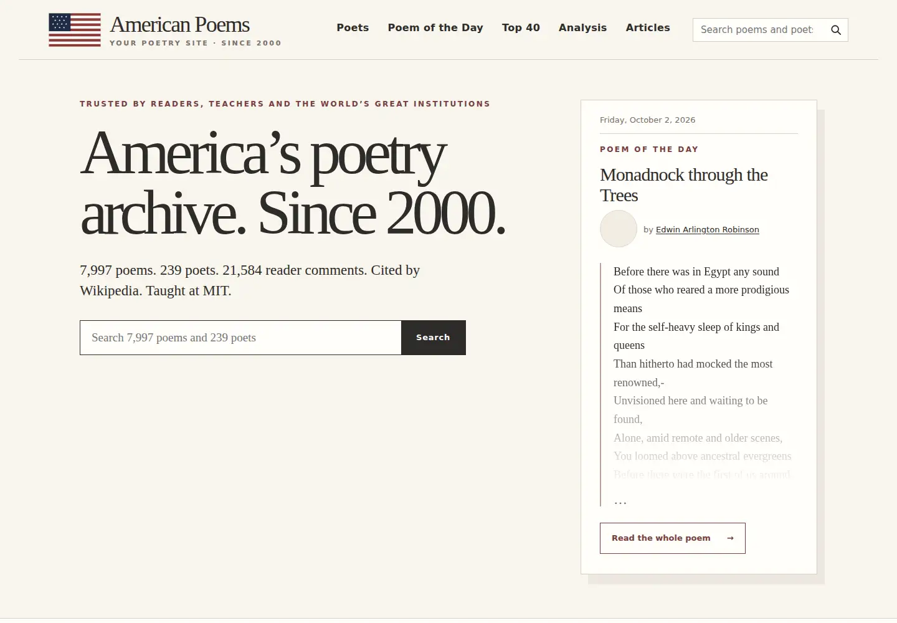Click line 'Alone, amid remote and older scenes'
The width and height of the screenshot is (897, 623).
click(698, 438)
